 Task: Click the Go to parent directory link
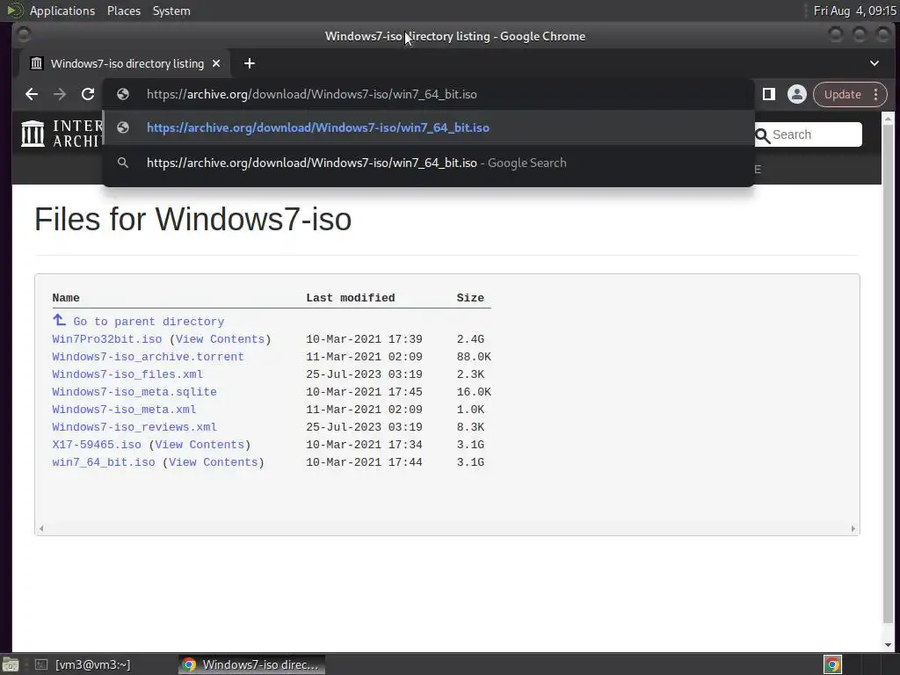tap(149, 322)
